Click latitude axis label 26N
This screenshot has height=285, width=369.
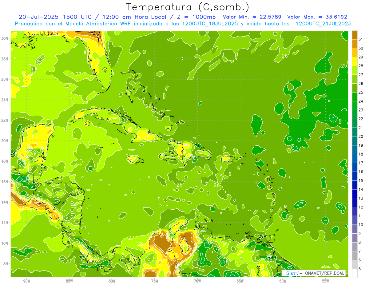[5, 79]
